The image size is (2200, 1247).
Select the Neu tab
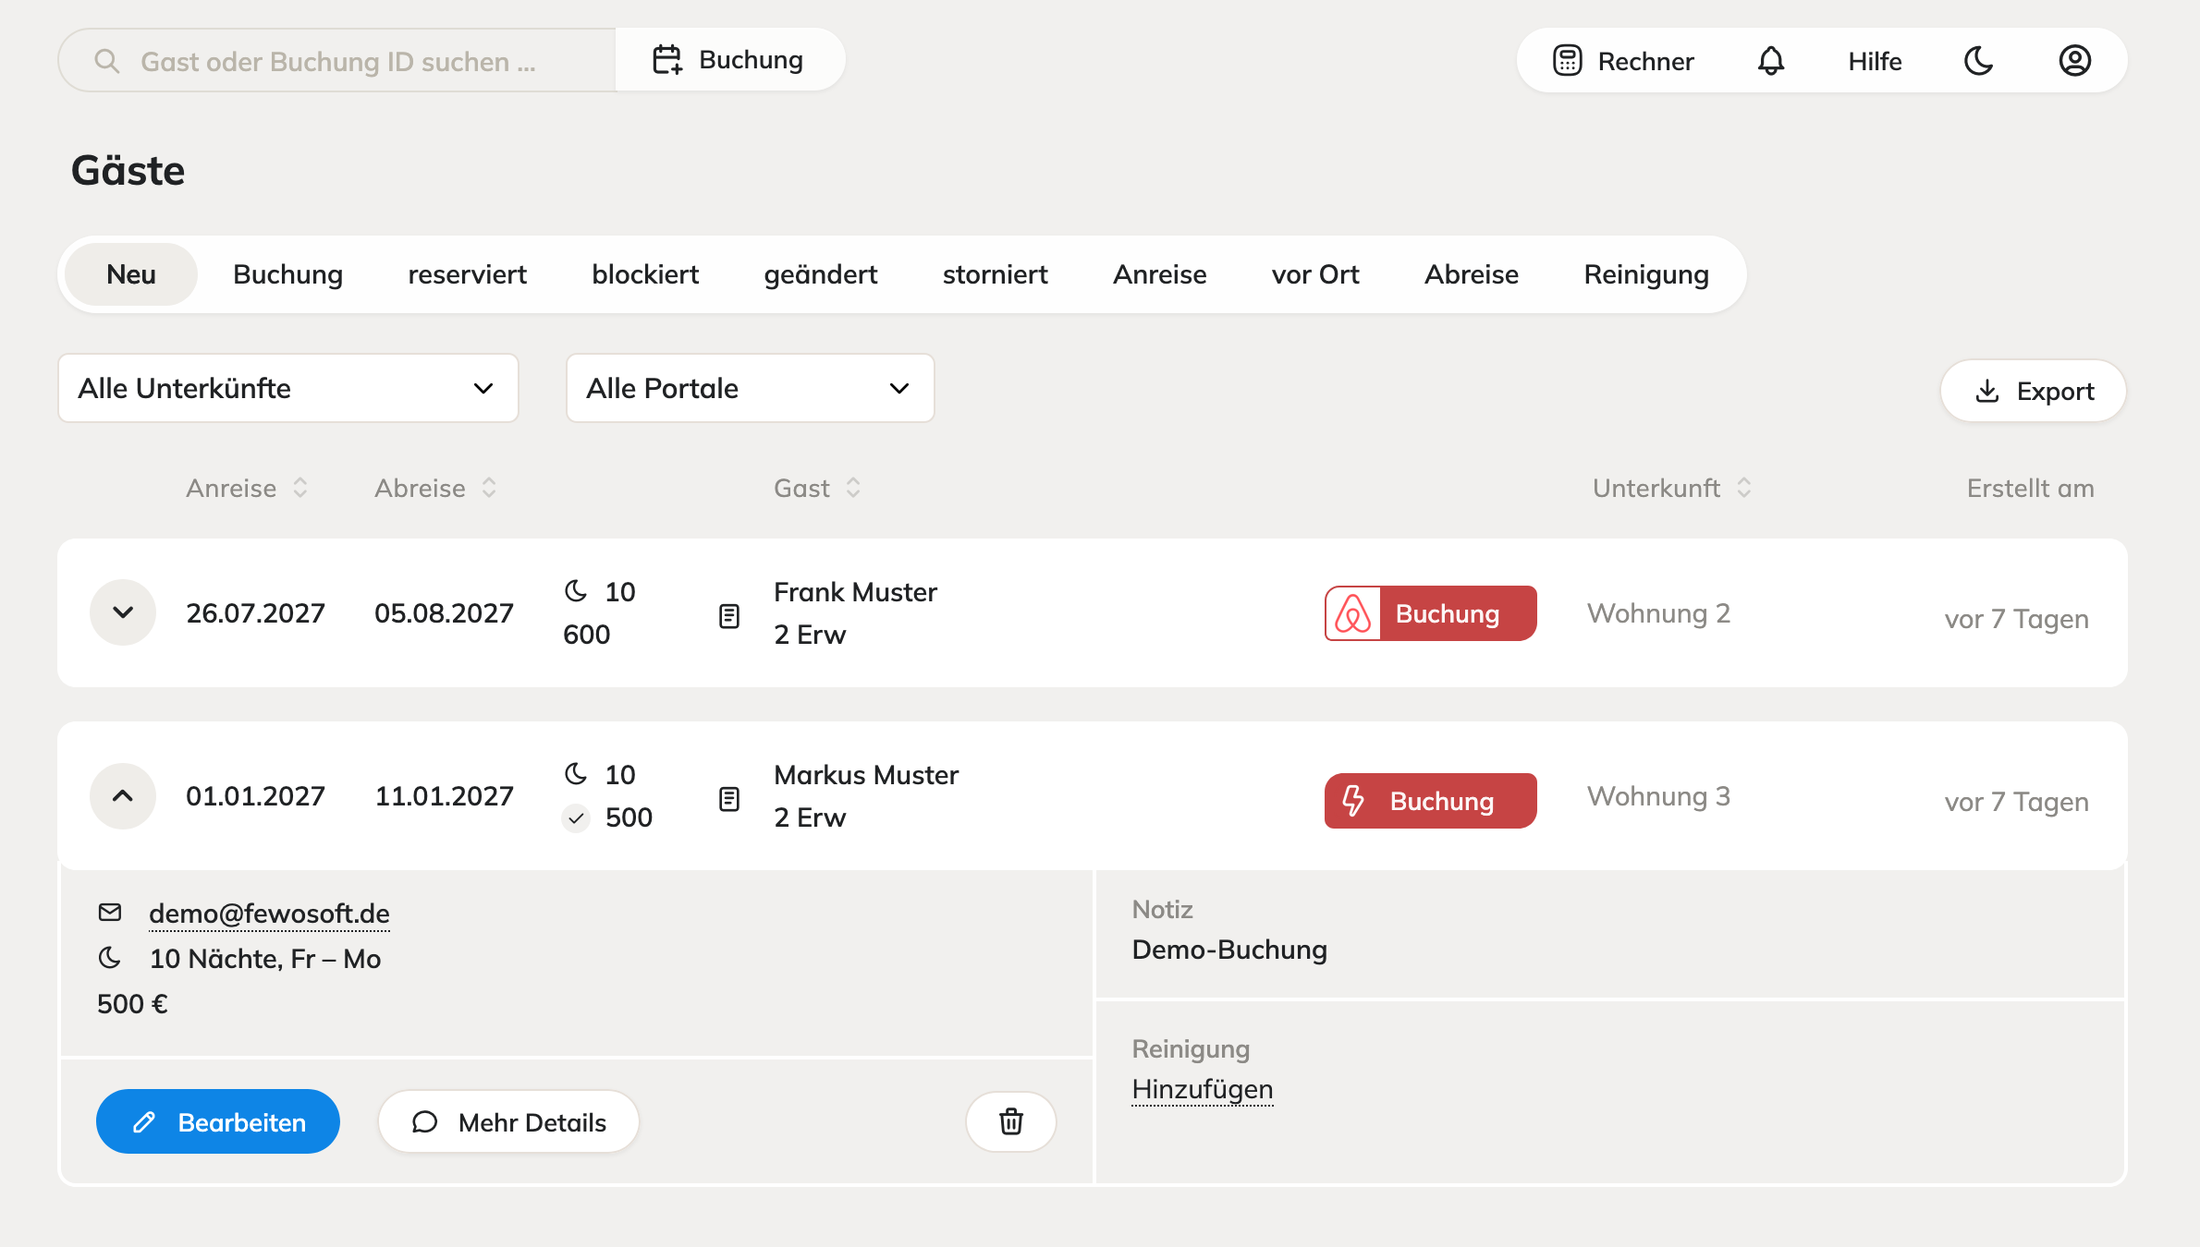click(x=131, y=274)
